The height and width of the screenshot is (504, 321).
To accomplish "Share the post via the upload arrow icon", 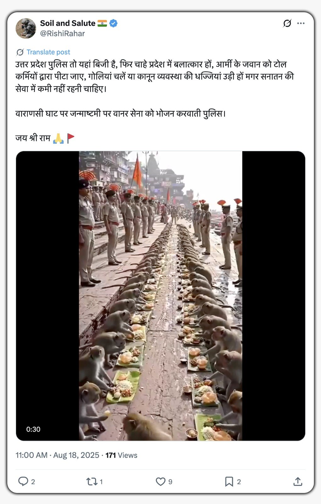I will 298,481.
